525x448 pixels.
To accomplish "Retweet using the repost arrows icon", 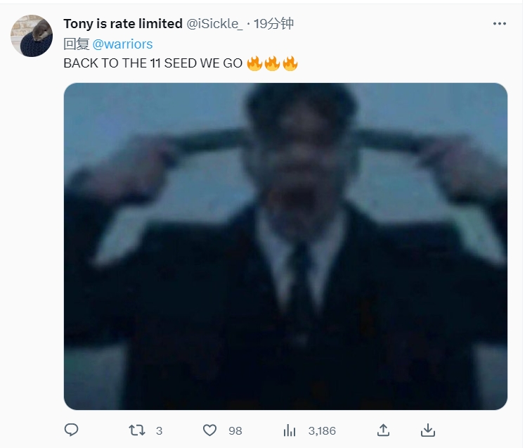I will (137, 430).
